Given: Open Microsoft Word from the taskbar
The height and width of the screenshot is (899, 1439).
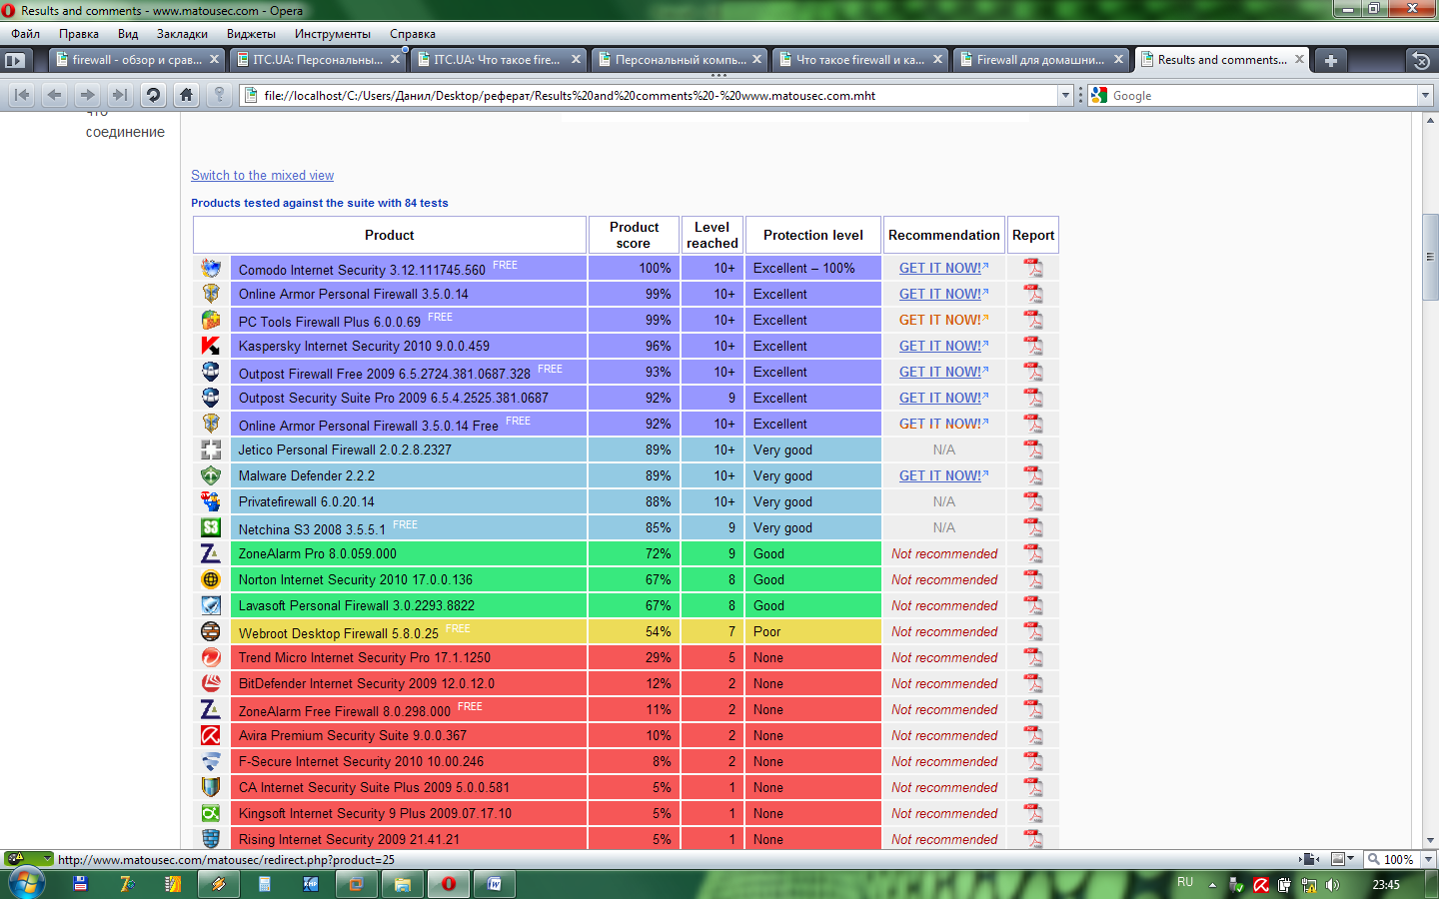Looking at the screenshot, I should click(x=494, y=884).
